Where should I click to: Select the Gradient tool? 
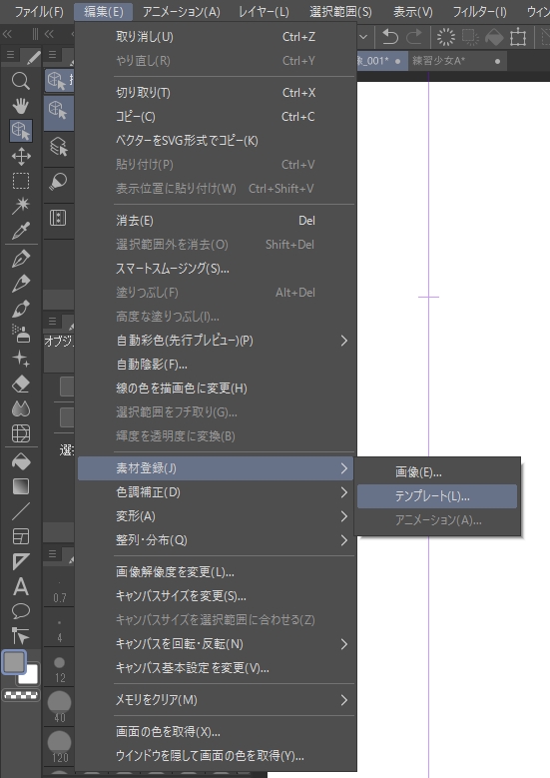(20, 486)
